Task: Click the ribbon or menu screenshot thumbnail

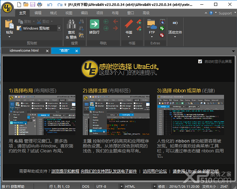Action: [x=190, y=115]
